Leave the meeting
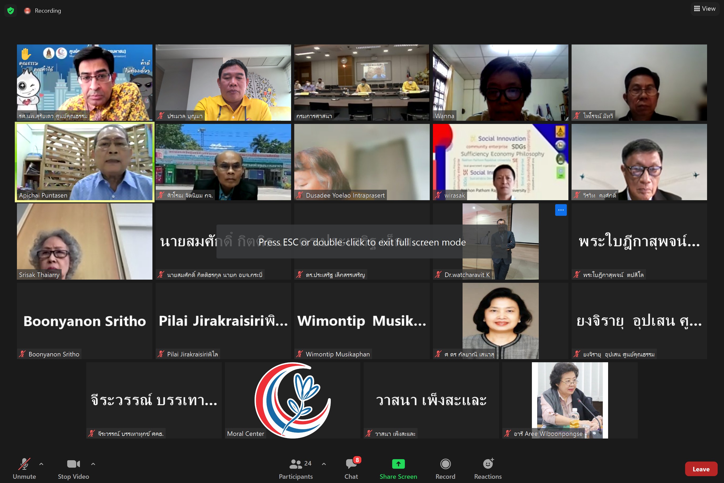The image size is (724, 483). [701, 469]
